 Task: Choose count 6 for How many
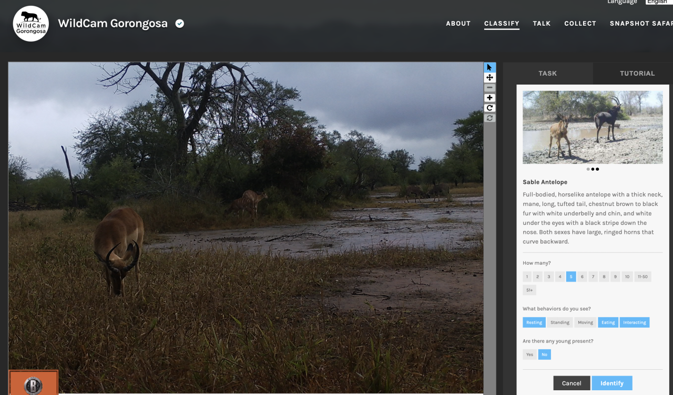coord(582,277)
